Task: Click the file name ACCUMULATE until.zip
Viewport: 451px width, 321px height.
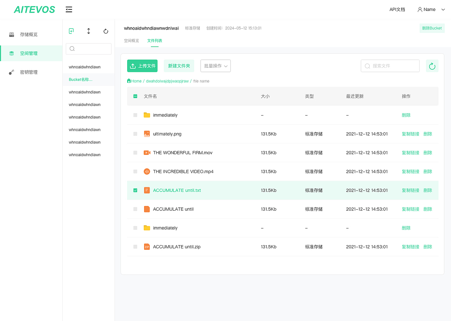Action: click(x=177, y=247)
